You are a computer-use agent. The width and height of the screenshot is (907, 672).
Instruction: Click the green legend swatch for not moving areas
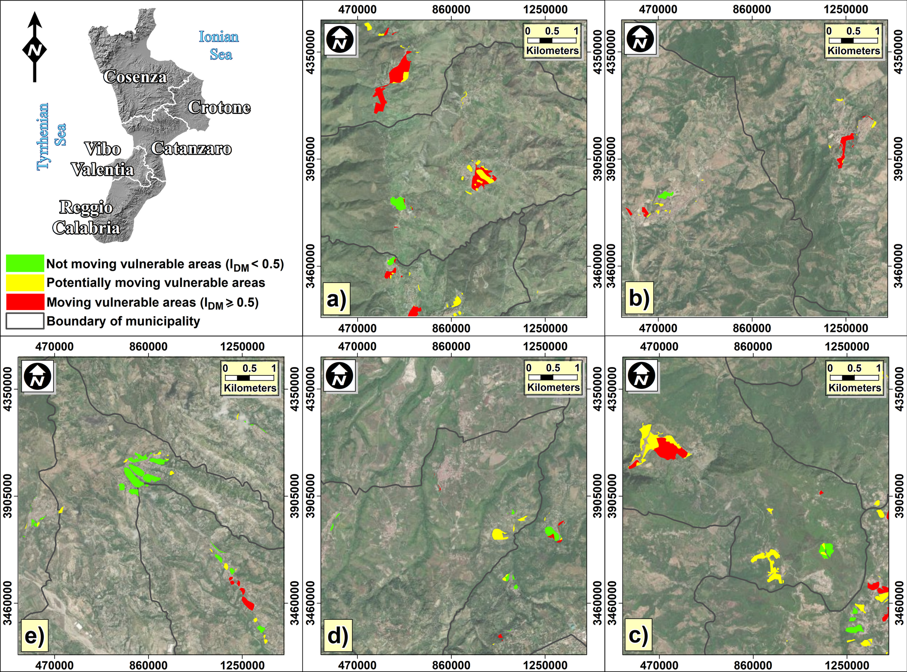(x=25, y=263)
